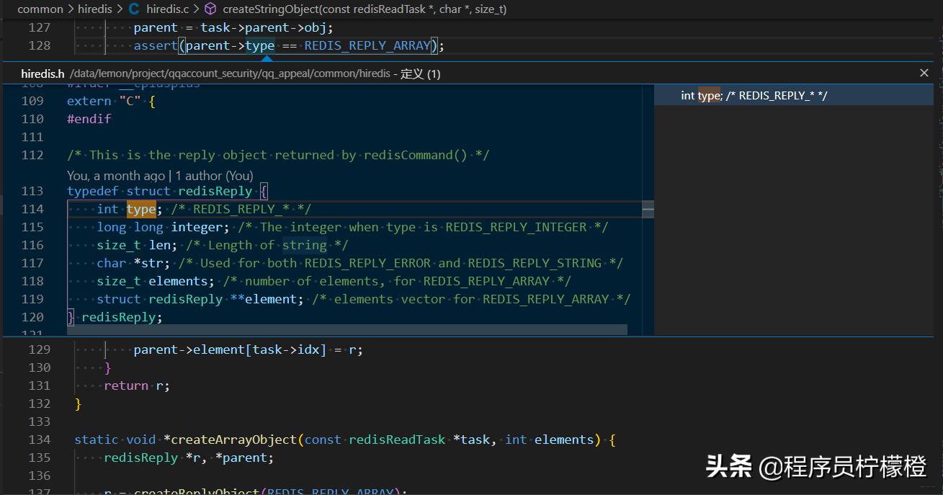
Task: Open the common folder breadcrumb dropdown
Action: [40, 9]
